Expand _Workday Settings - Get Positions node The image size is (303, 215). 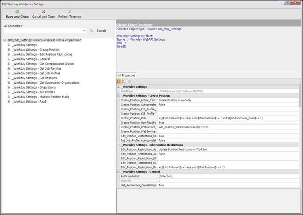tap(9, 78)
